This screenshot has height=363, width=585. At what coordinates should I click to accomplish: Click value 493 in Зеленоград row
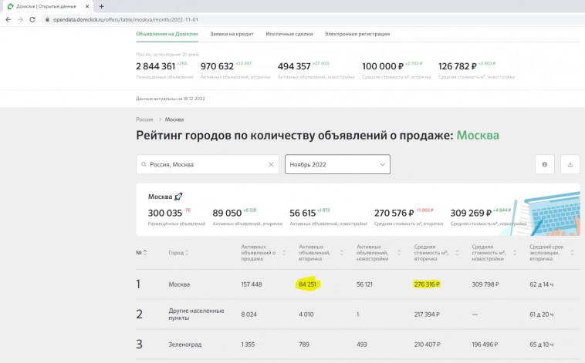tap(361, 345)
